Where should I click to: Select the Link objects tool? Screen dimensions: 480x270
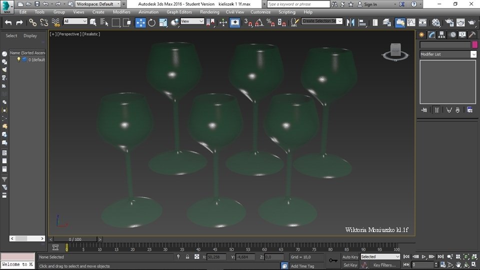32,22
